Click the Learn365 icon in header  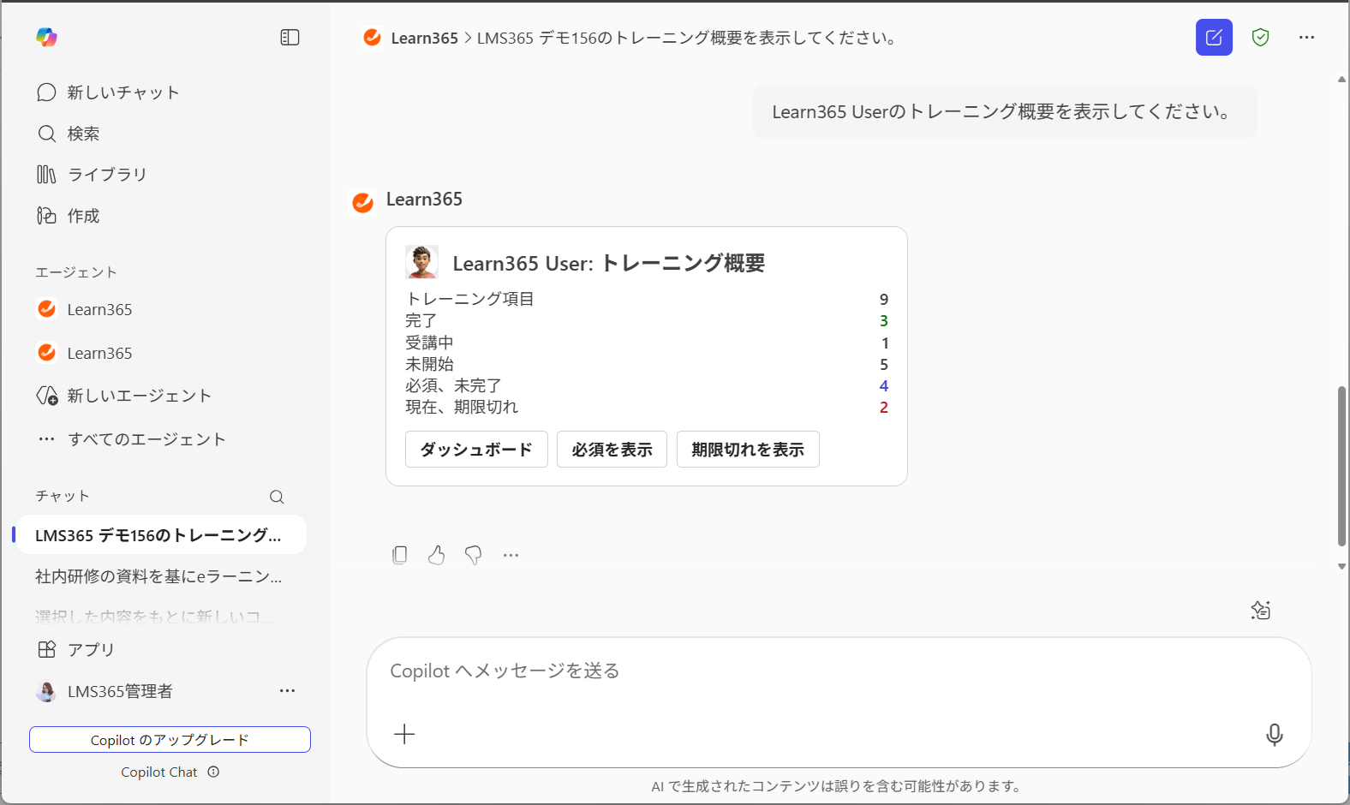click(372, 37)
